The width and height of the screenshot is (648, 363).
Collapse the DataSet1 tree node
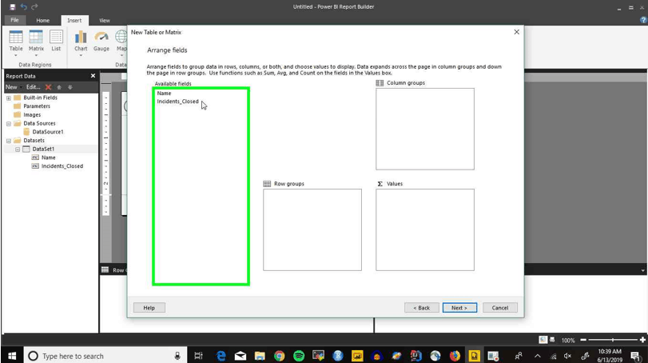[x=18, y=150]
